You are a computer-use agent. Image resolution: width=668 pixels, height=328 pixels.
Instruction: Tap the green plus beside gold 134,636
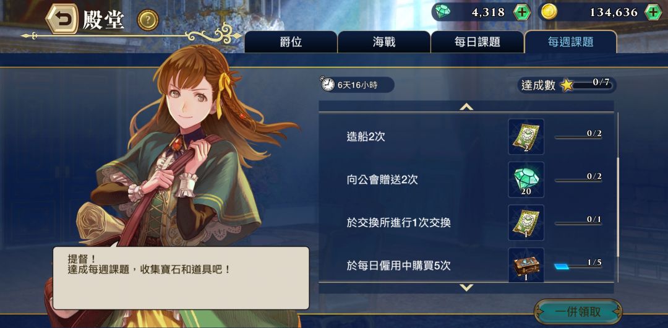click(x=653, y=12)
